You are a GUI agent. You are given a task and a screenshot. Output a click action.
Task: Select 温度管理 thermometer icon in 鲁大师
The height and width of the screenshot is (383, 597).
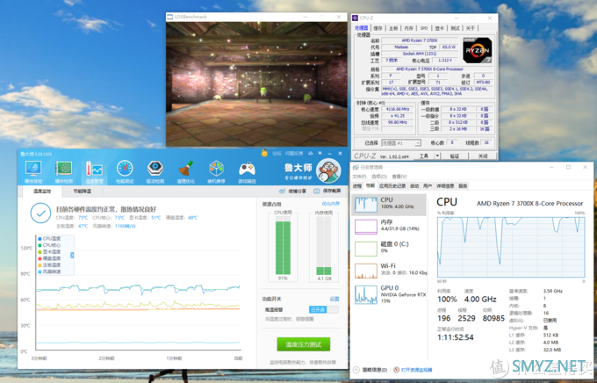tap(94, 168)
